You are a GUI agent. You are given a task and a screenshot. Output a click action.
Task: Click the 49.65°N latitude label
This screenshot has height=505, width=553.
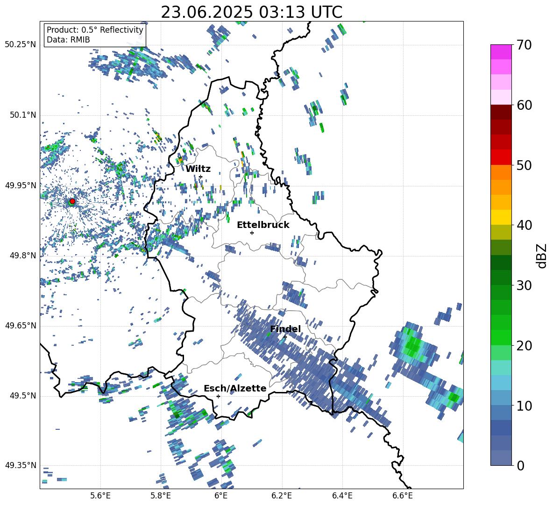click(x=21, y=326)
